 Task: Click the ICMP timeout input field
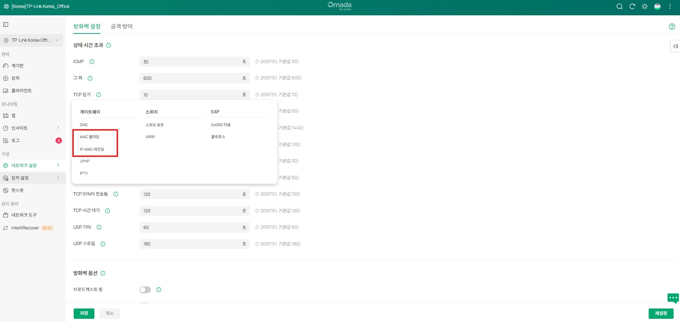point(190,62)
